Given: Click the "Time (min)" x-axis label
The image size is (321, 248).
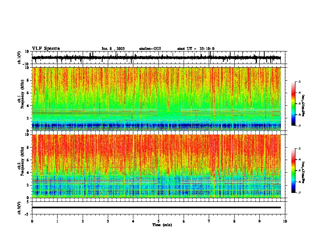Looking at the screenshot, I should click(162, 225).
